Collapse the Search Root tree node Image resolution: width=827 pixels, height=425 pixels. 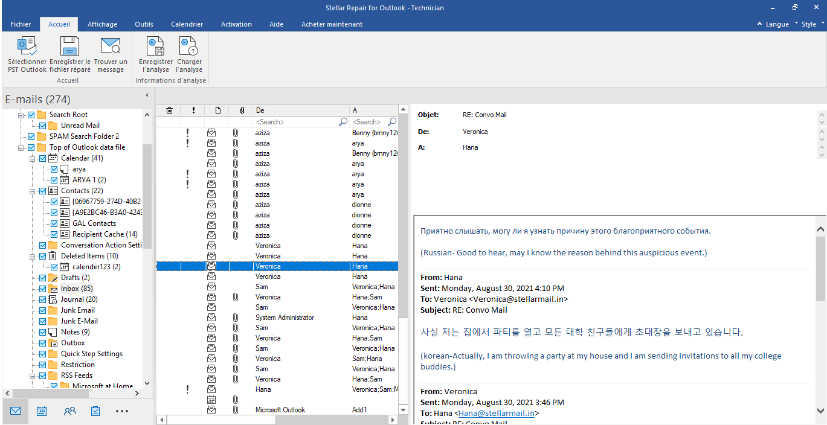point(21,115)
